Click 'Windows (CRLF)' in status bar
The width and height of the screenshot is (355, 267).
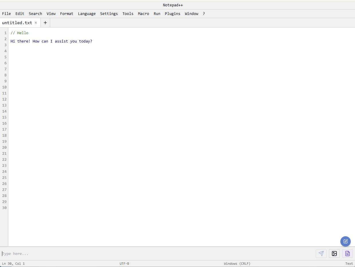click(x=237, y=264)
